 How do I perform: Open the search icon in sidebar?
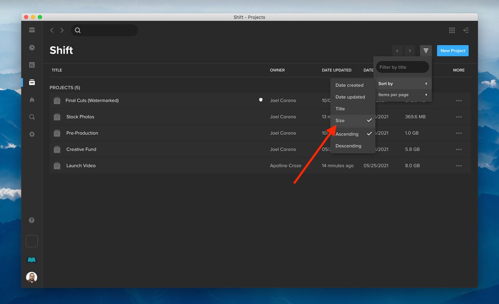(x=32, y=117)
